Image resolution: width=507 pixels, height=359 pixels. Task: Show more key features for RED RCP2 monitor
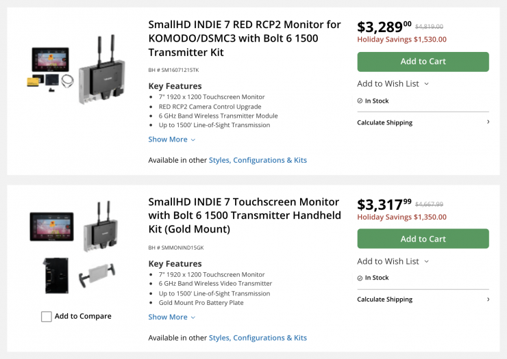pyautogui.click(x=168, y=139)
